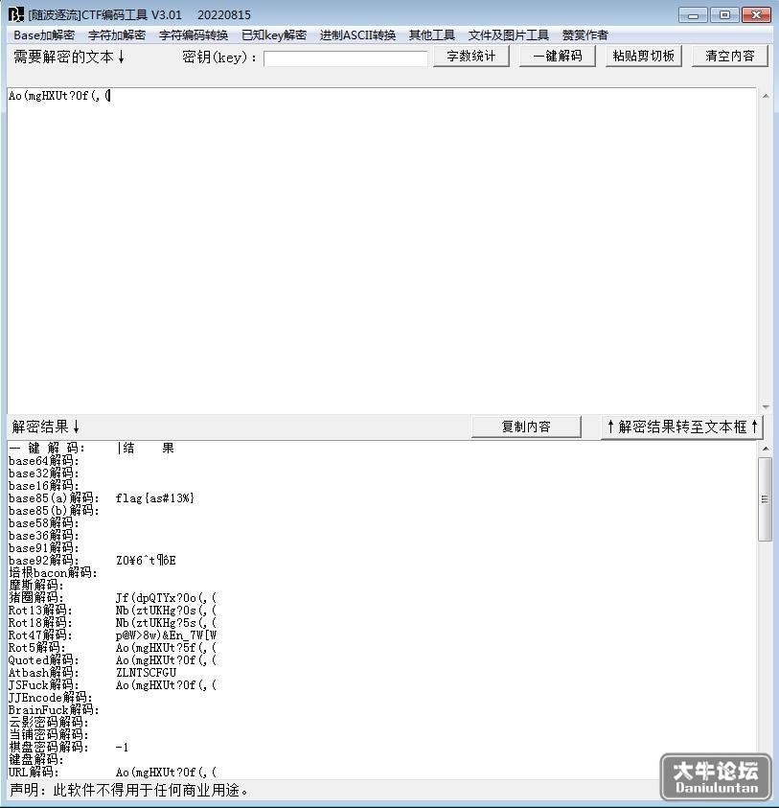The width and height of the screenshot is (779, 808).
Task: Open the Base加解密 menu
Action: (44, 35)
